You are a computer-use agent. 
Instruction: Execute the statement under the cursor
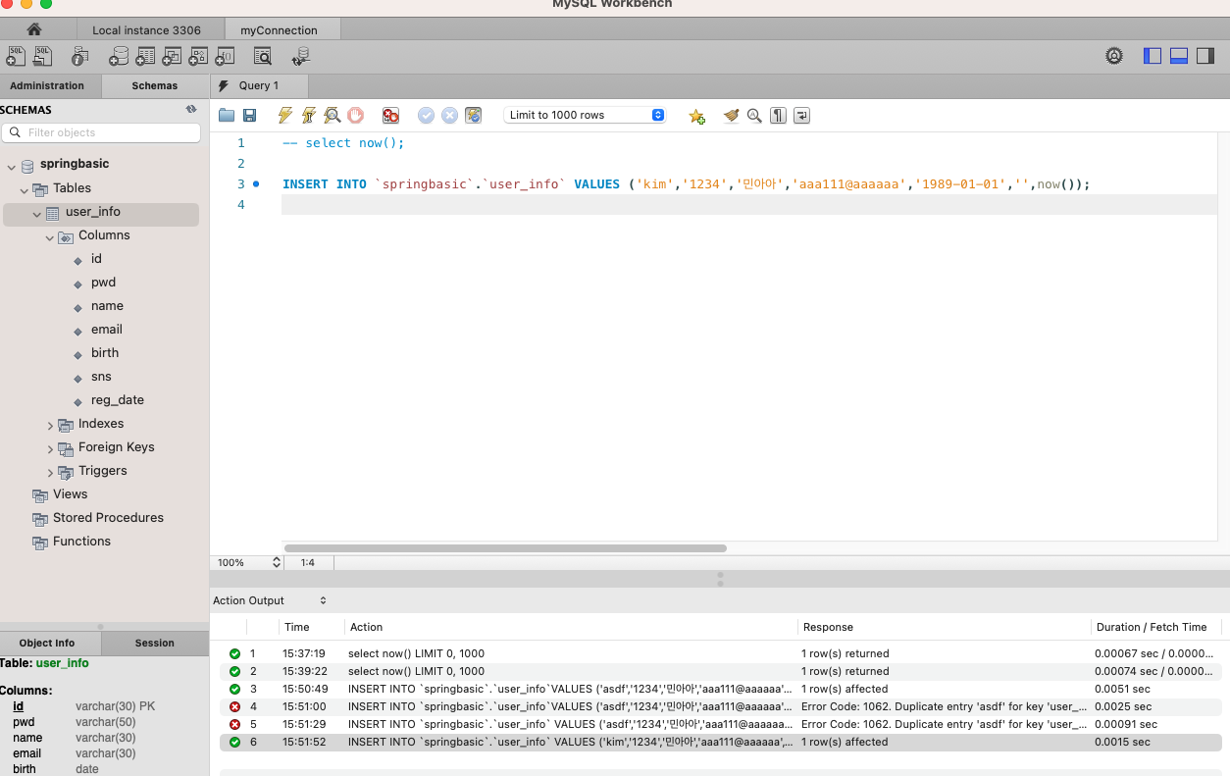tap(309, 116)
